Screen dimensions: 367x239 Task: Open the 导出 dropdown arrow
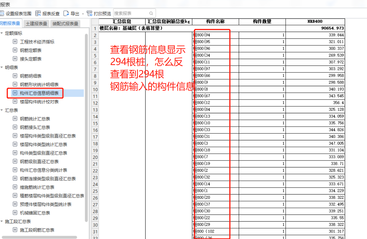[x=83, y=14]
